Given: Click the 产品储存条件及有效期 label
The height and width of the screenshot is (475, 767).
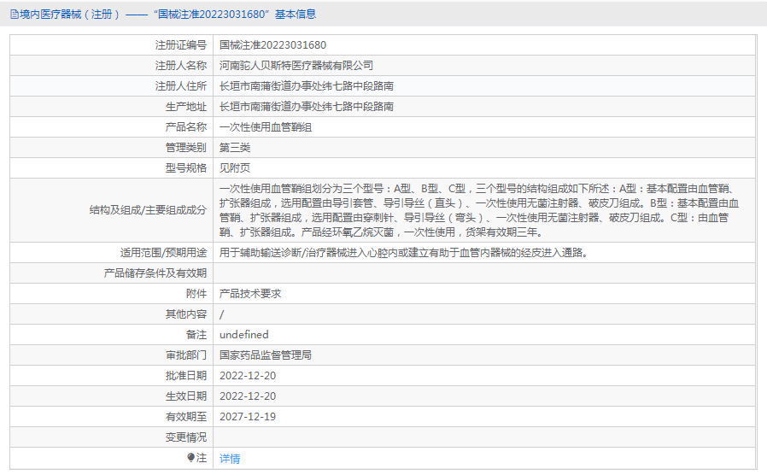Looking at the screenshot, I should pos(155,273).
